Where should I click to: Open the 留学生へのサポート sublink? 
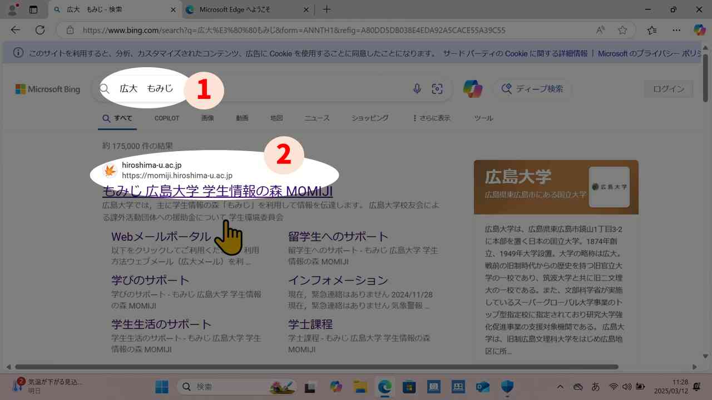click(338, 236)
